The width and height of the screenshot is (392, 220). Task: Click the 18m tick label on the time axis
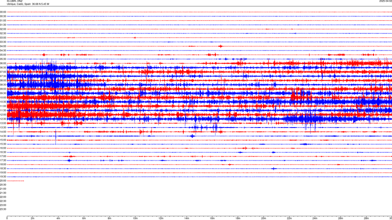pyautogui.click(x=238, y=218)
